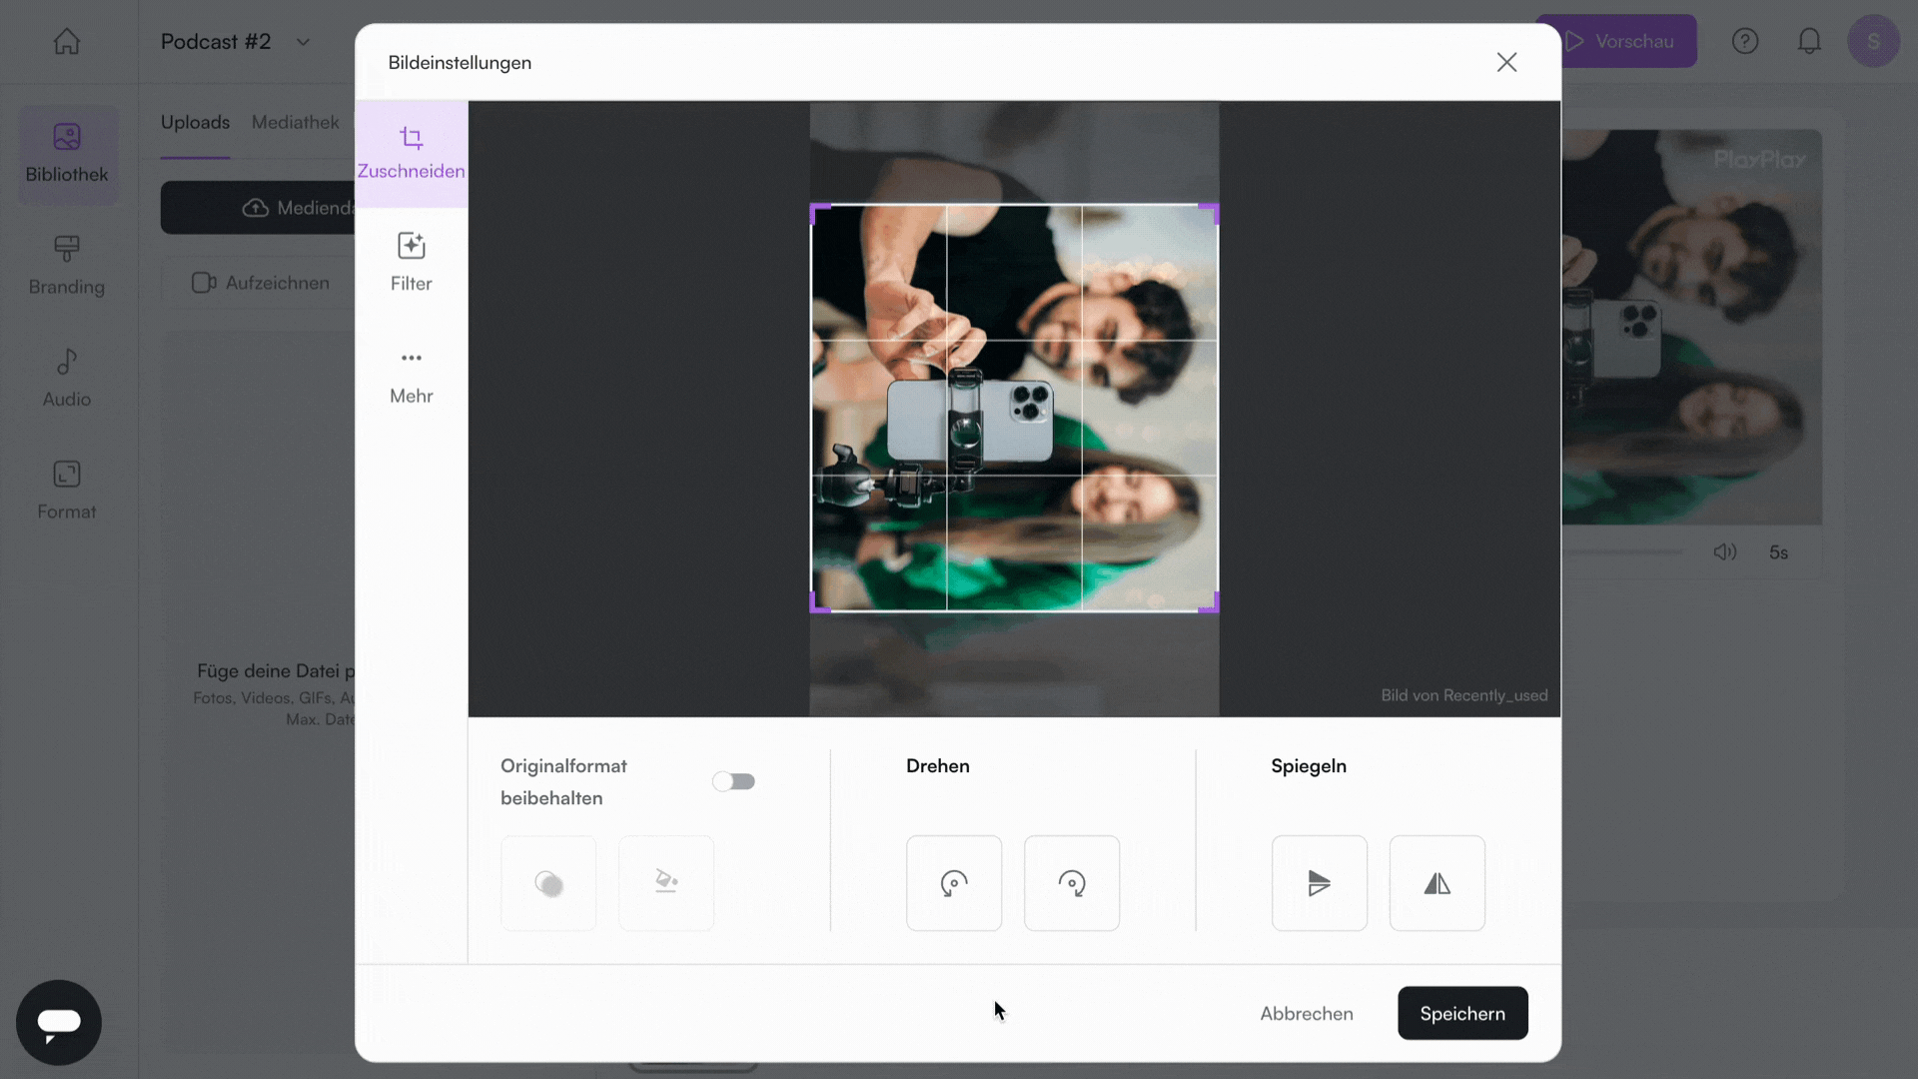The height and width of the screenshot is (1079, 1918).
Task: Click the Aufzeichnen record button
Action: [x=260, y=283]
